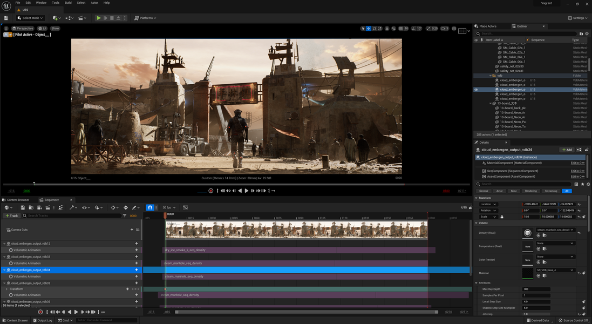Toggle visibility eye for selected cloud_embergen row

coord(476,90)
